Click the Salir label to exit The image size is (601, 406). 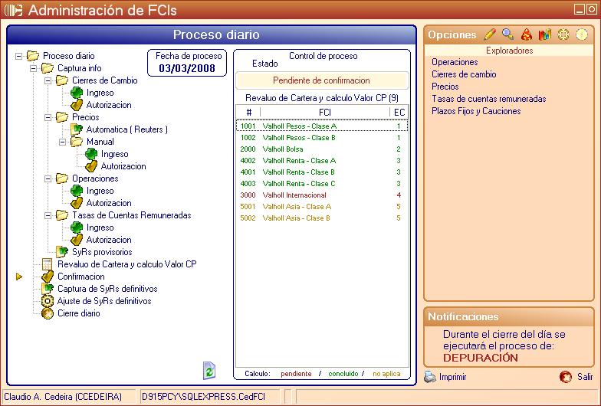pyautogui.click(x=585, y=377)
